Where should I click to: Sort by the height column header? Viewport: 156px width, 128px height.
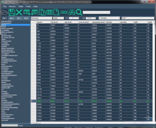point(140,22)
